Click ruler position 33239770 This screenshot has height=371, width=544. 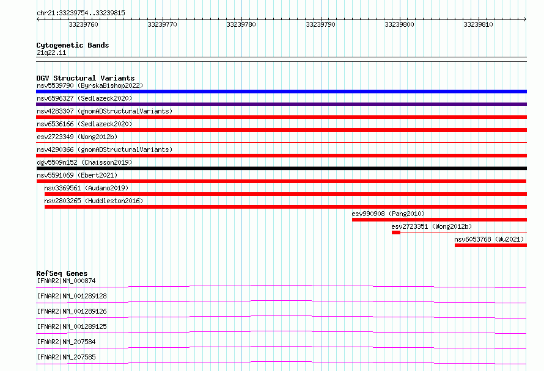point(162,24)
